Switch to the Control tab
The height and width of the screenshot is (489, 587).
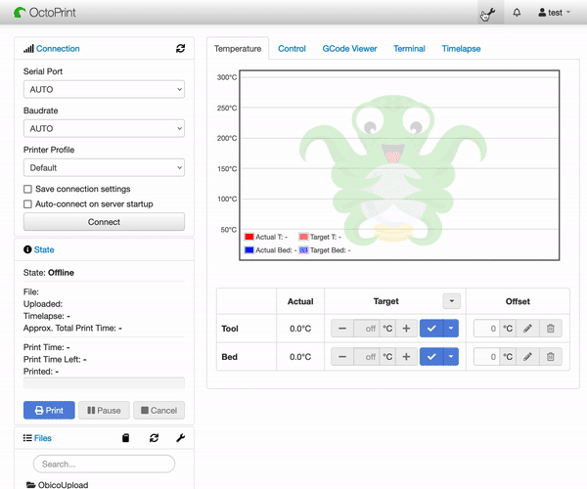click(x=292, y=49)
